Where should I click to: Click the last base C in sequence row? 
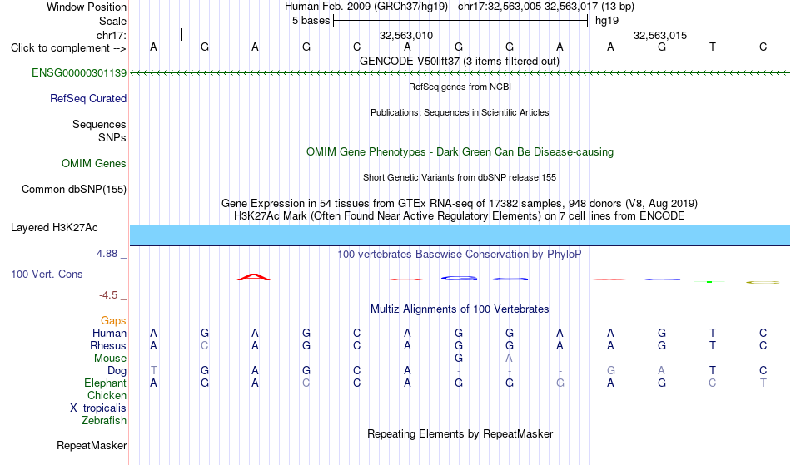(764, 47)
